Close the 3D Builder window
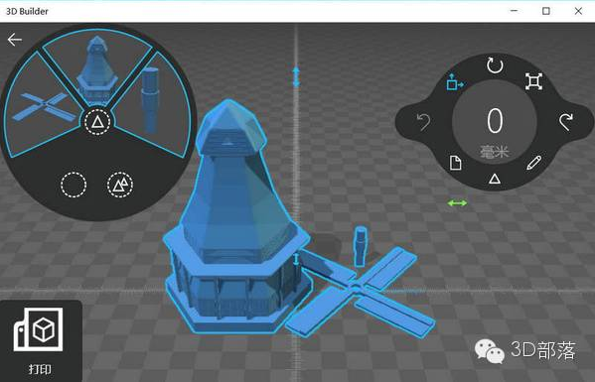The width and height of the screenshot is (595, 382). (x=578, y=11)
